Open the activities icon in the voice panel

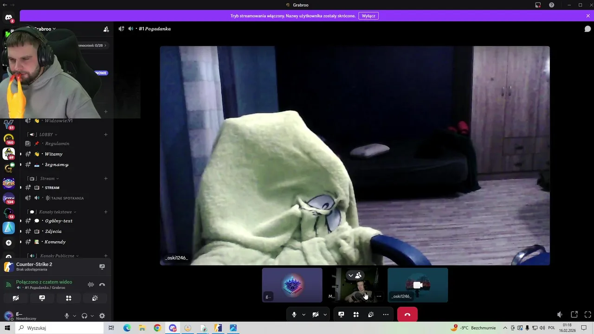[x=69, y=298]
